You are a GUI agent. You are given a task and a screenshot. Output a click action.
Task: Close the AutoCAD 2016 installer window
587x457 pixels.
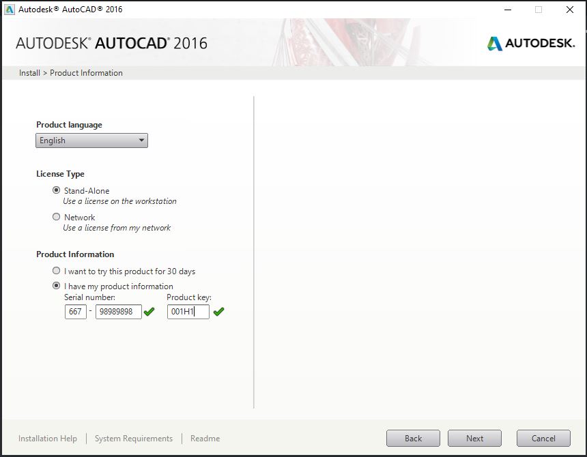point(570,10)
